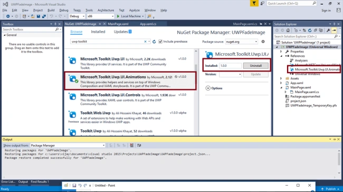Select Microsoft.Toolkit.Uwp.UI.Controls package

point(130,99)
